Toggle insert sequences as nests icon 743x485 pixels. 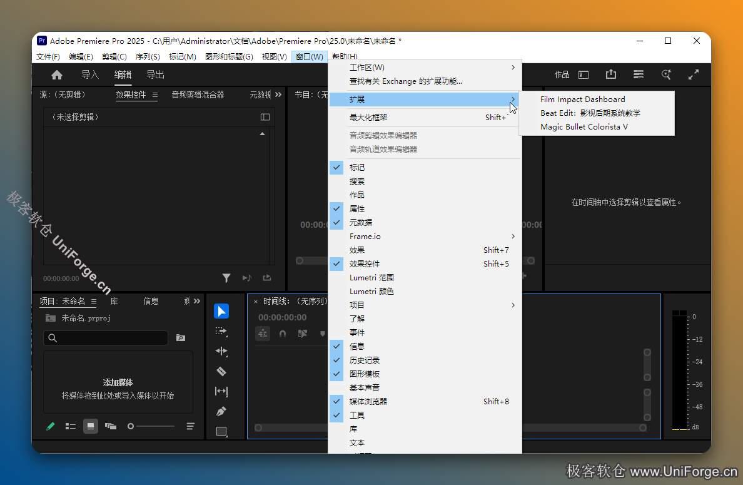pyautogui.click(x=263, y=334)
